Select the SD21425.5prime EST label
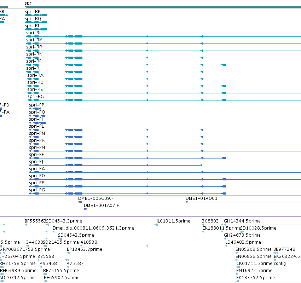The width and height of the screenshot is (301, 283). [x=61, y=242]
